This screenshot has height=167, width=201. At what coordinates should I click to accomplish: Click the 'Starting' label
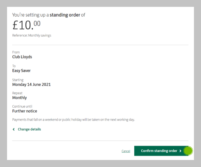tap(18, 80)
